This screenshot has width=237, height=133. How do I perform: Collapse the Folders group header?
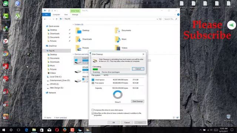pos(73,24)
